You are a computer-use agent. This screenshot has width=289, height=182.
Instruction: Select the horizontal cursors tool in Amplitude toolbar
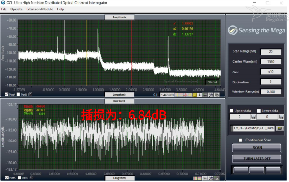[181, 95]
